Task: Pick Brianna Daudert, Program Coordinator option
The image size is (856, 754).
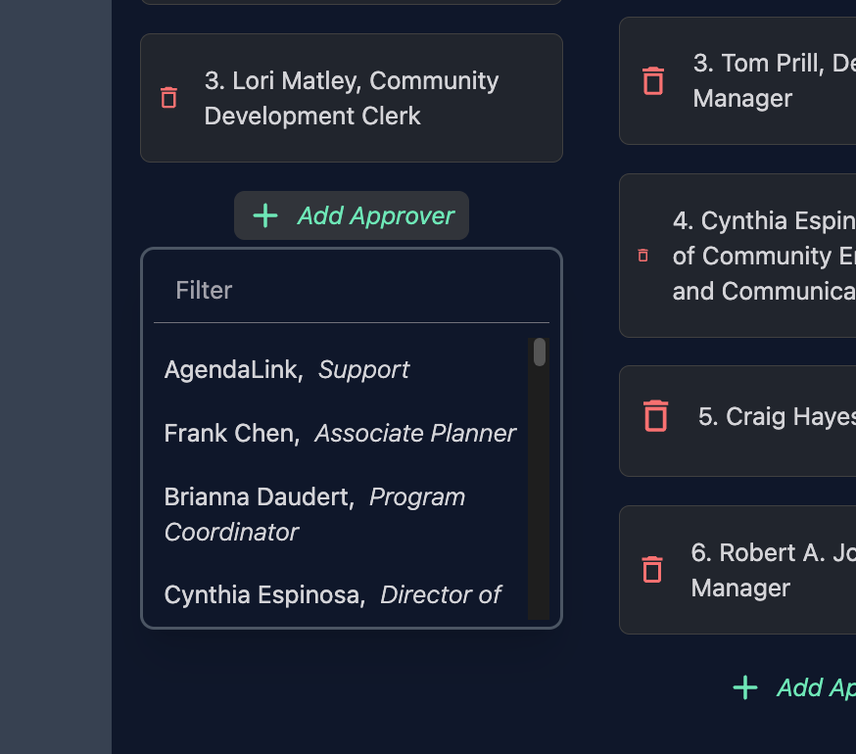Action: [x=314, y=513]
